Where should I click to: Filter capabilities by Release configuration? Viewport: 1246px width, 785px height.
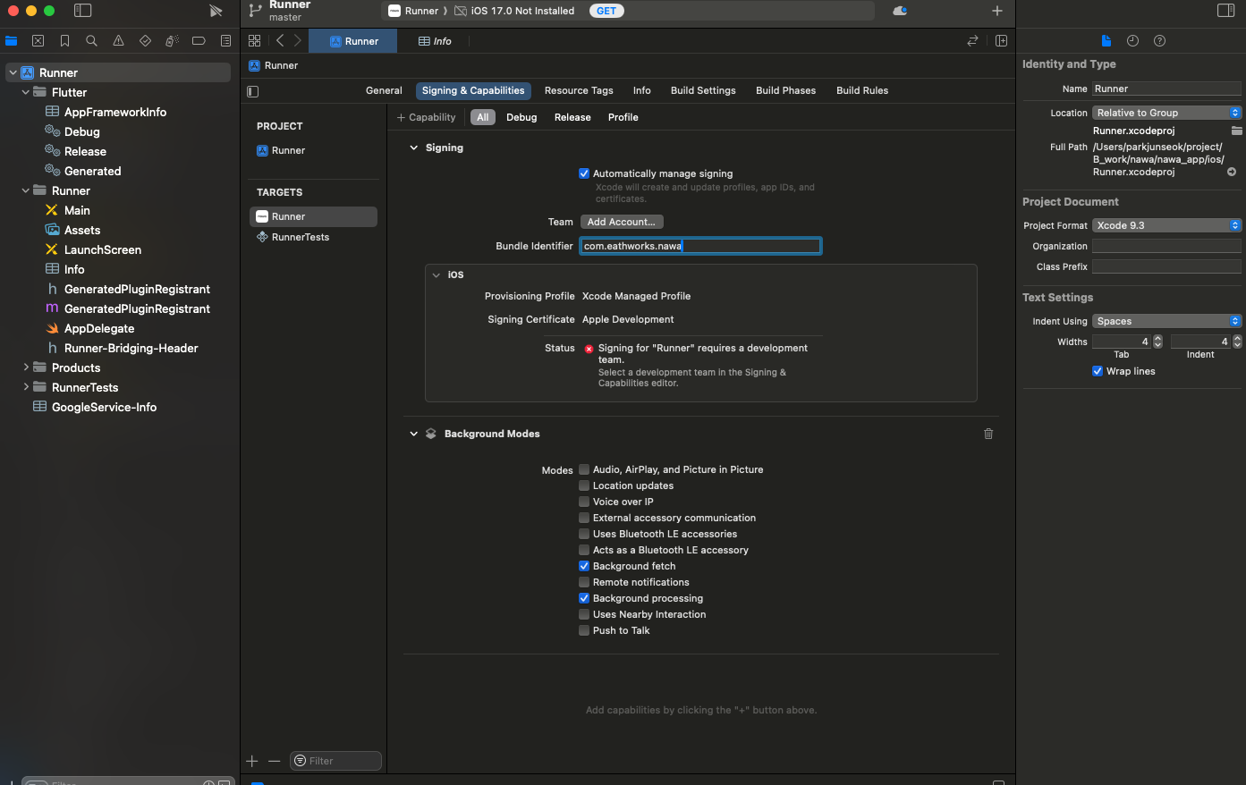pos(572,117)
